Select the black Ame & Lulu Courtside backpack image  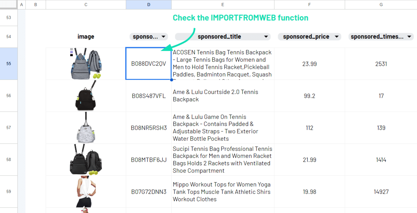coord(86,96)
